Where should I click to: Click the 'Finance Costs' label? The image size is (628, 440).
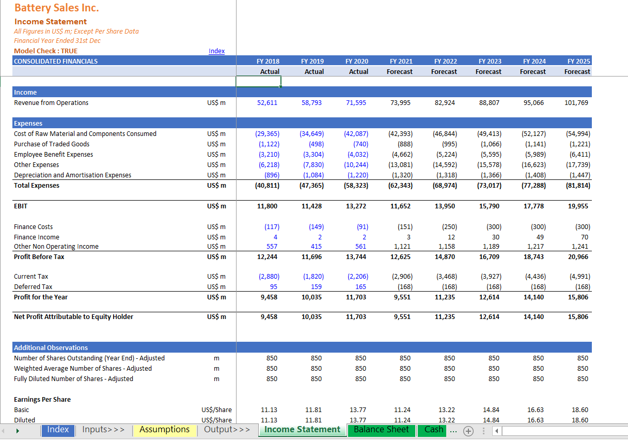click(33, 227)
